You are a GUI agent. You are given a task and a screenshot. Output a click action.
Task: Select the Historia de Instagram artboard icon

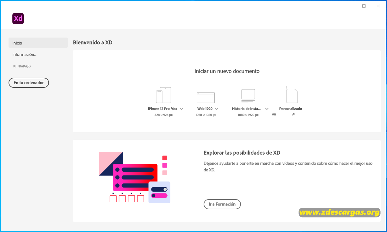[248, 96]
